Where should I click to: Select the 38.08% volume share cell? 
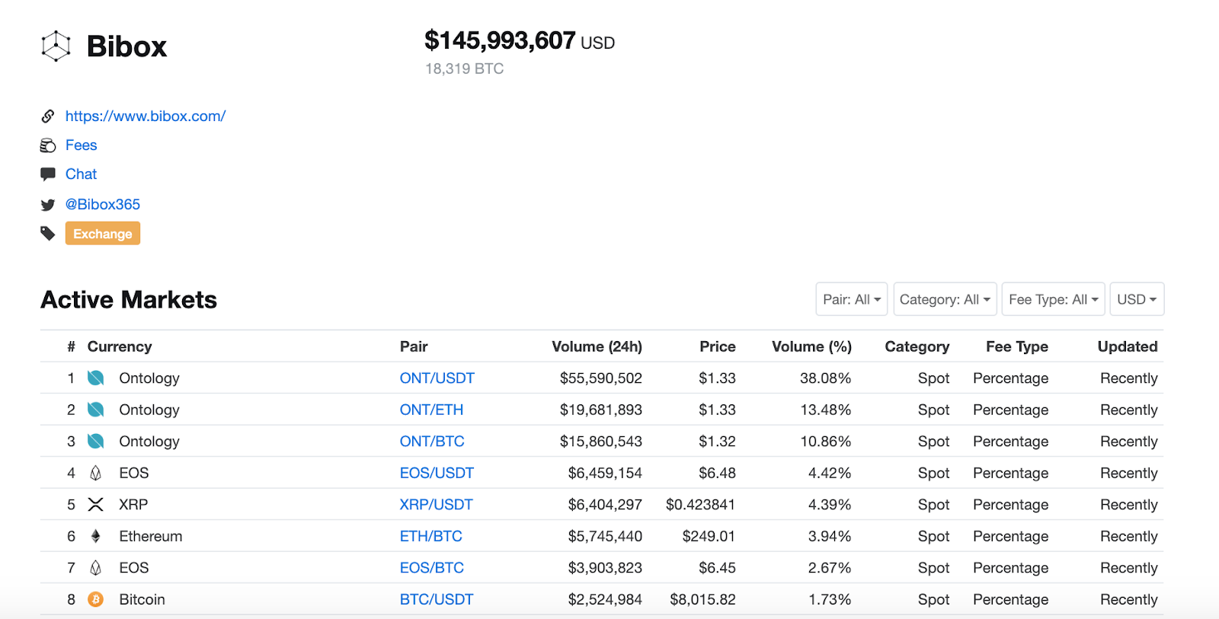(826, 378)
